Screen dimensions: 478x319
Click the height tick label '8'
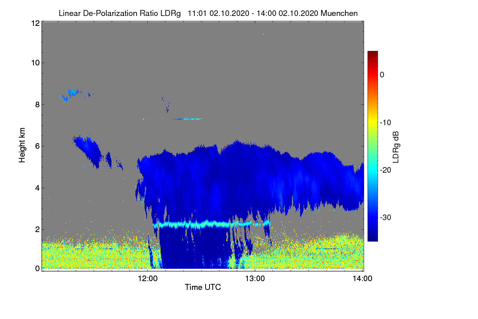[x=37, y=104]
